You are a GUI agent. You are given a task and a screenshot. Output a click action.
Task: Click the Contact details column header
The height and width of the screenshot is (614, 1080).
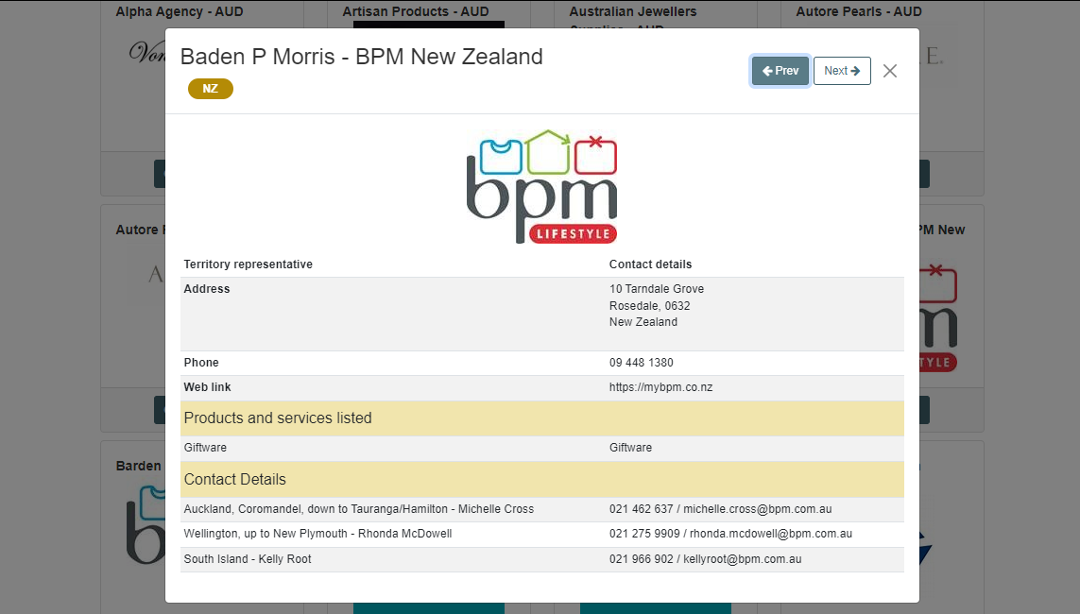coord(650,264)
